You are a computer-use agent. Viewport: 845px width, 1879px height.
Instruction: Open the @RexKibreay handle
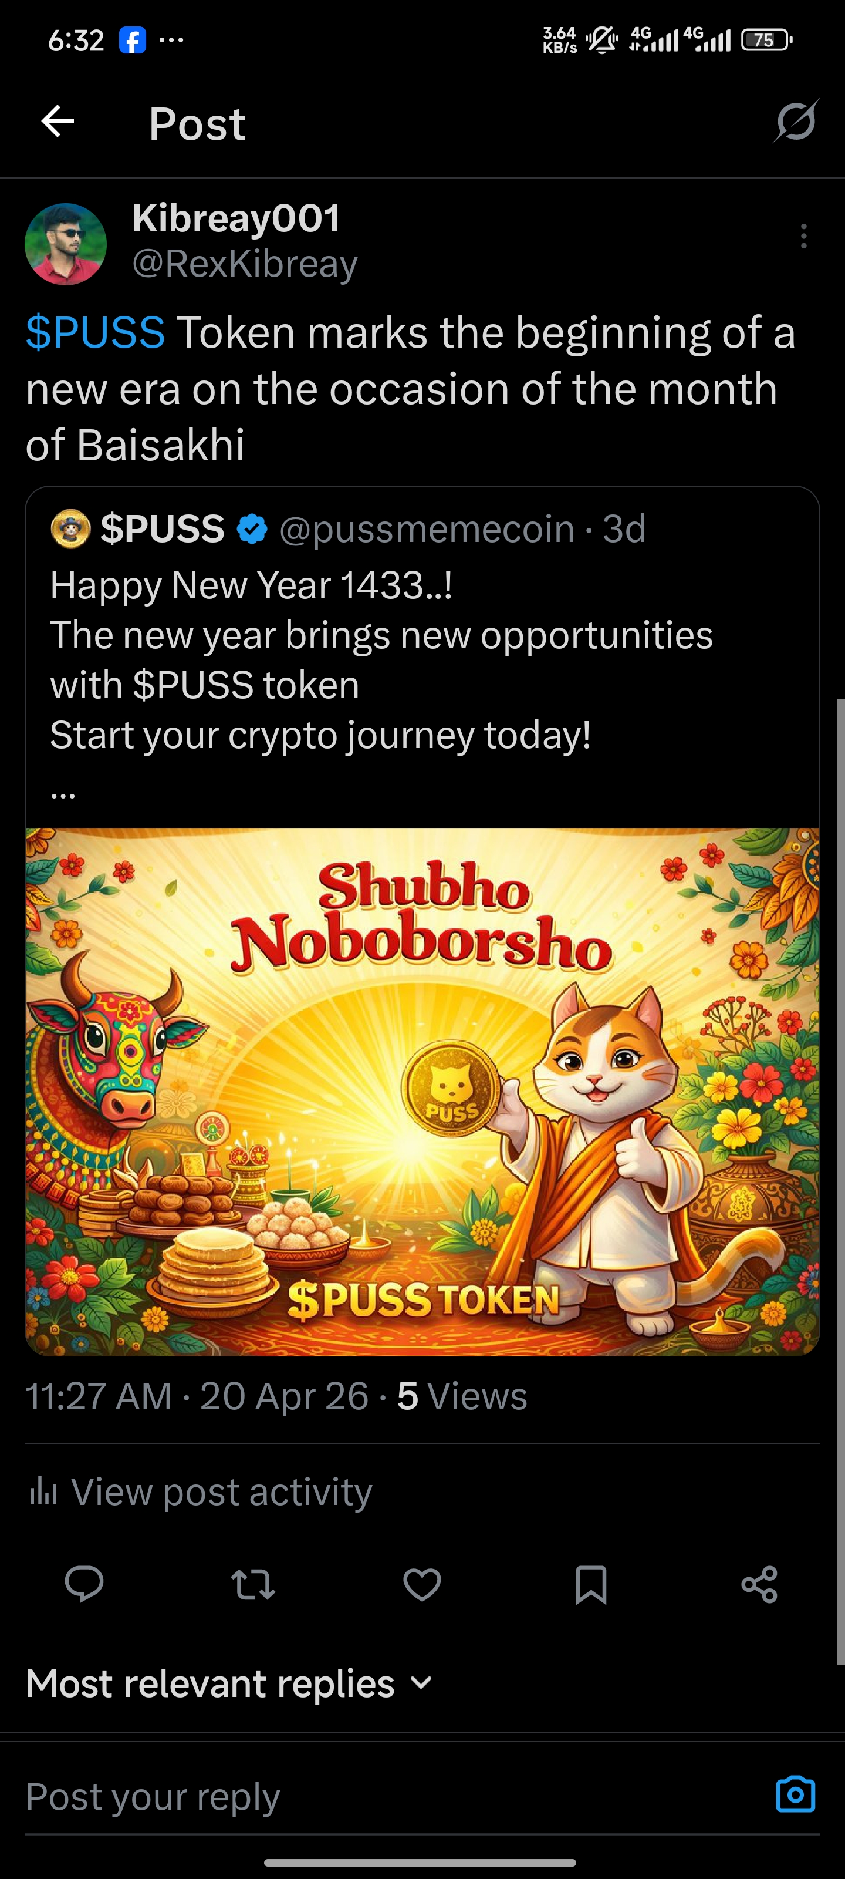pyautogui.click(x=245, y=263)
